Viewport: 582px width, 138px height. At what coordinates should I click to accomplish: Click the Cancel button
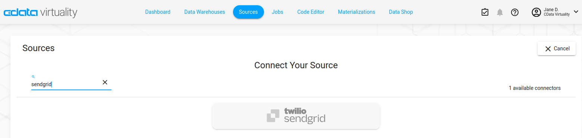[557, 48]
